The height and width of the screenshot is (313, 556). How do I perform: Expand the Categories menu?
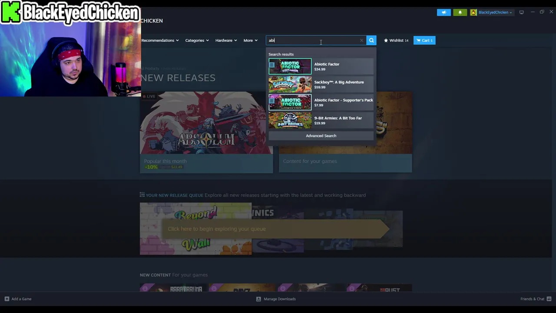pos(197,40)
